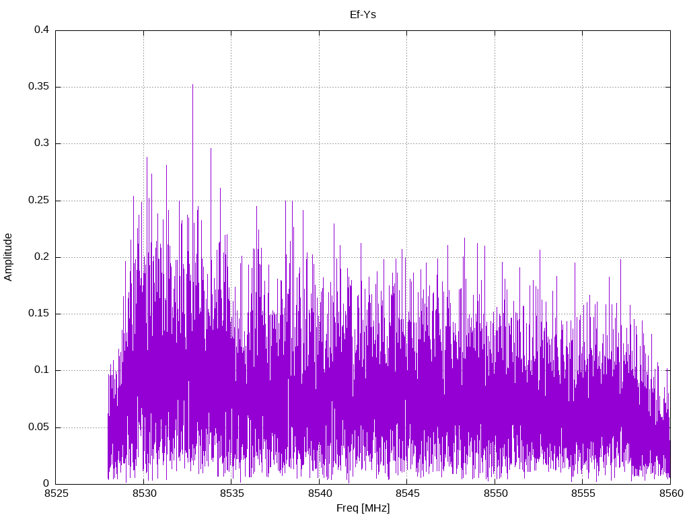This screenshot has width=689, height=517.
Task: Click the 0.3 y-axis tick label
Action: (x=42, y=143)
